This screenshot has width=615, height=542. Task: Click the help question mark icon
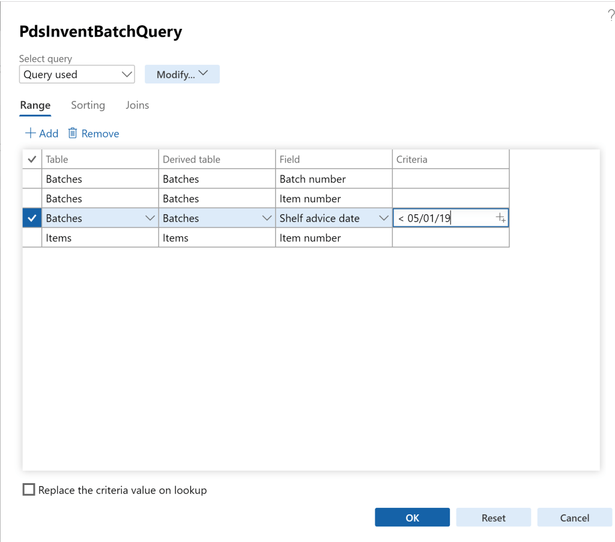pyautogui.click(x=611, y=16)
